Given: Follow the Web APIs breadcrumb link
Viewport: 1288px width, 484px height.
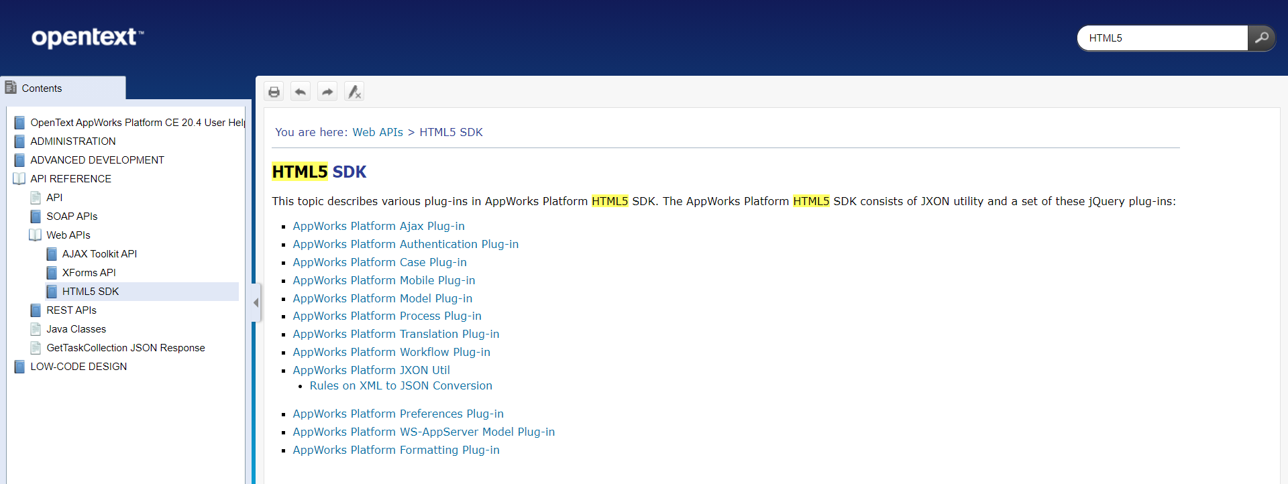Looking at the screenshot, I should tap(378, 133).
